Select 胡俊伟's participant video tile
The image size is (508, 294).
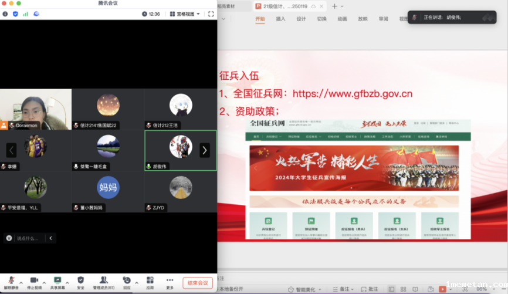click(181, 150)
